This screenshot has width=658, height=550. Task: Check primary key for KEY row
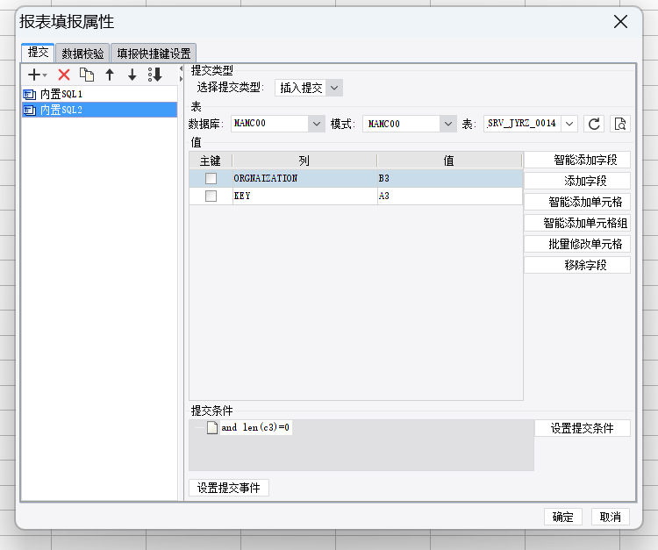[x=211, y=196]
